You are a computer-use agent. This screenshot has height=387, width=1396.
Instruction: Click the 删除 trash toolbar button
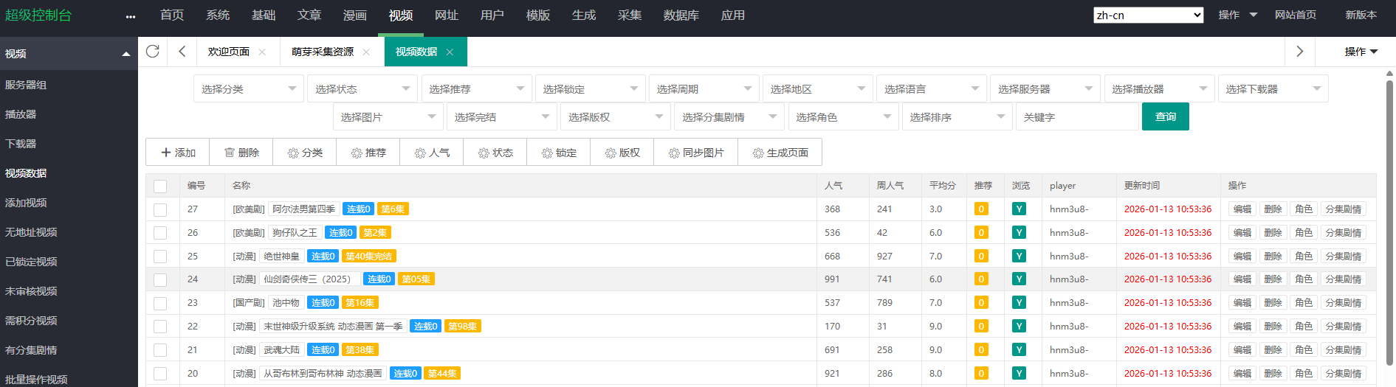(x=241, y=153)
